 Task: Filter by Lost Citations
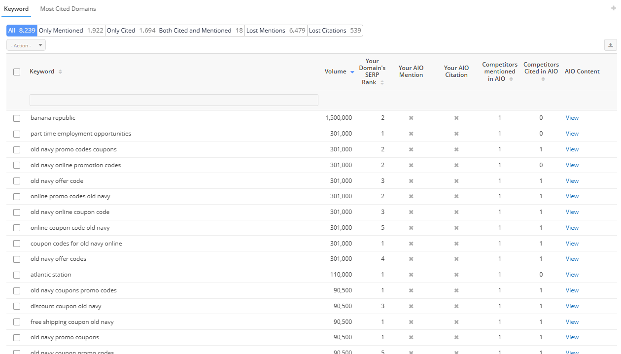[335, 31]
